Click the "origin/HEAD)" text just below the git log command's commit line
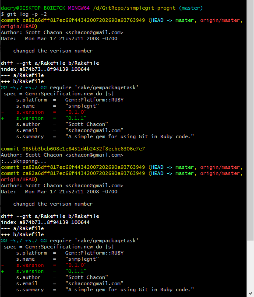Screen dimensions: 254x297 (x=19, y=26)
